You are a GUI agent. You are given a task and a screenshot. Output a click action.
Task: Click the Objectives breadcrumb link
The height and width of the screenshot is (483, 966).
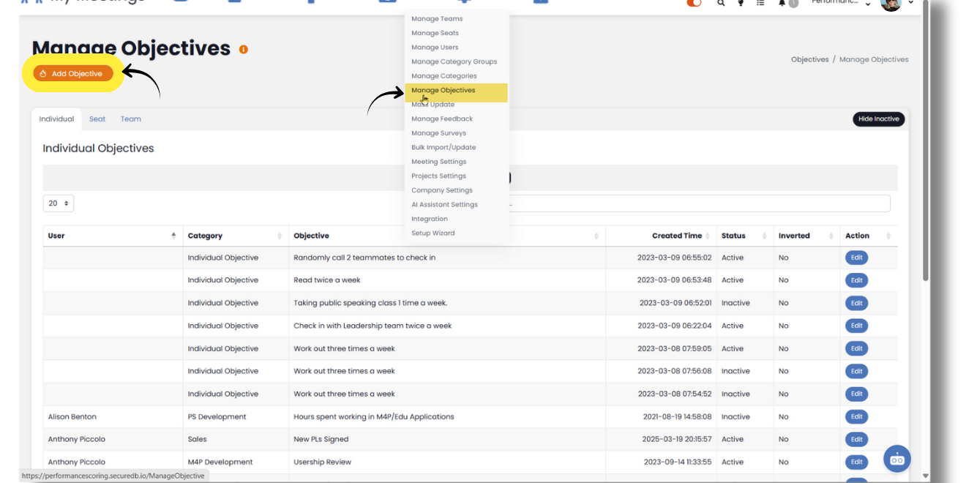pyautogui.click(x=809, y=60)
